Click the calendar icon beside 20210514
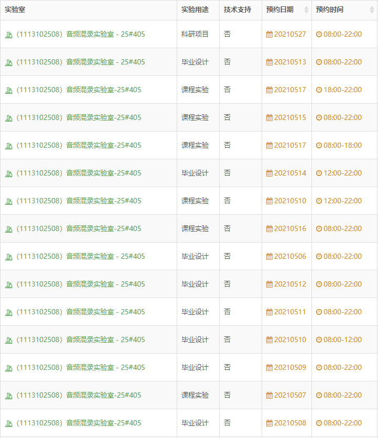Screen dimensions: 378x438 (269, 173)
